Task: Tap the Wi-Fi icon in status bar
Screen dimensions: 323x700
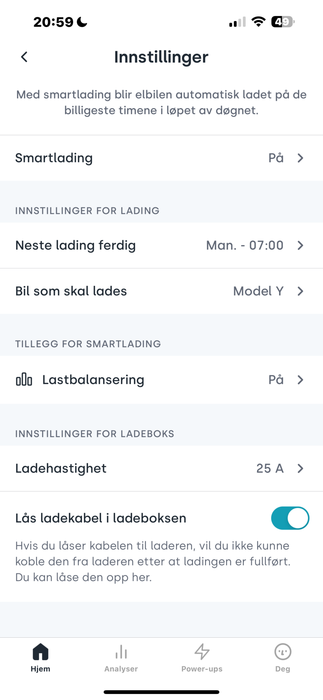Action: point(259,22)
